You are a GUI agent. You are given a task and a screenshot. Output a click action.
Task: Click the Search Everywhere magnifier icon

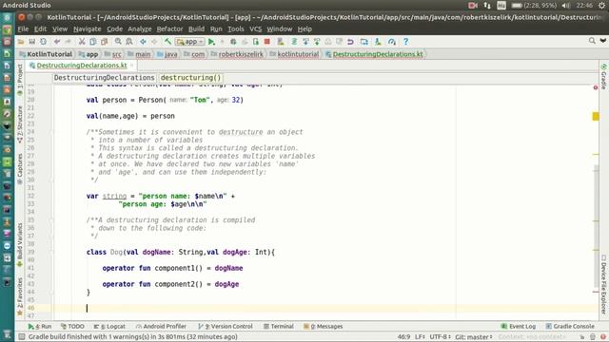click(592, 40)
